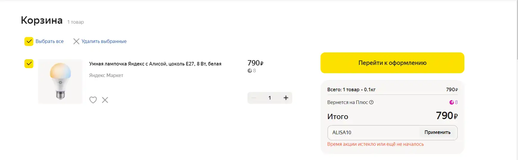Open the smart lamp product thumbnail
518x160 pixels.
click(60, 81)
